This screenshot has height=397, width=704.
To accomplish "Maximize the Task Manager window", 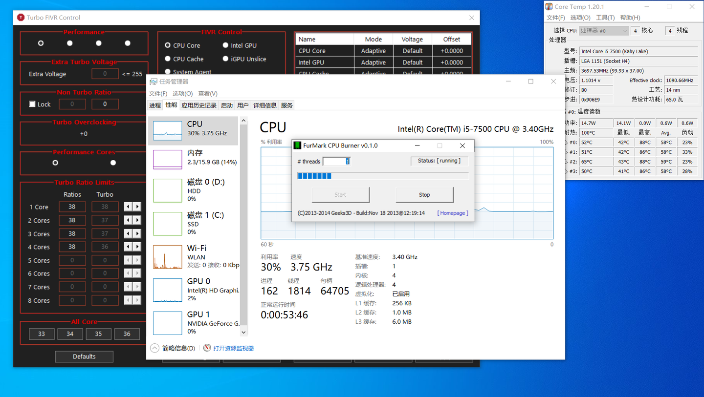I will coord(530,82).
